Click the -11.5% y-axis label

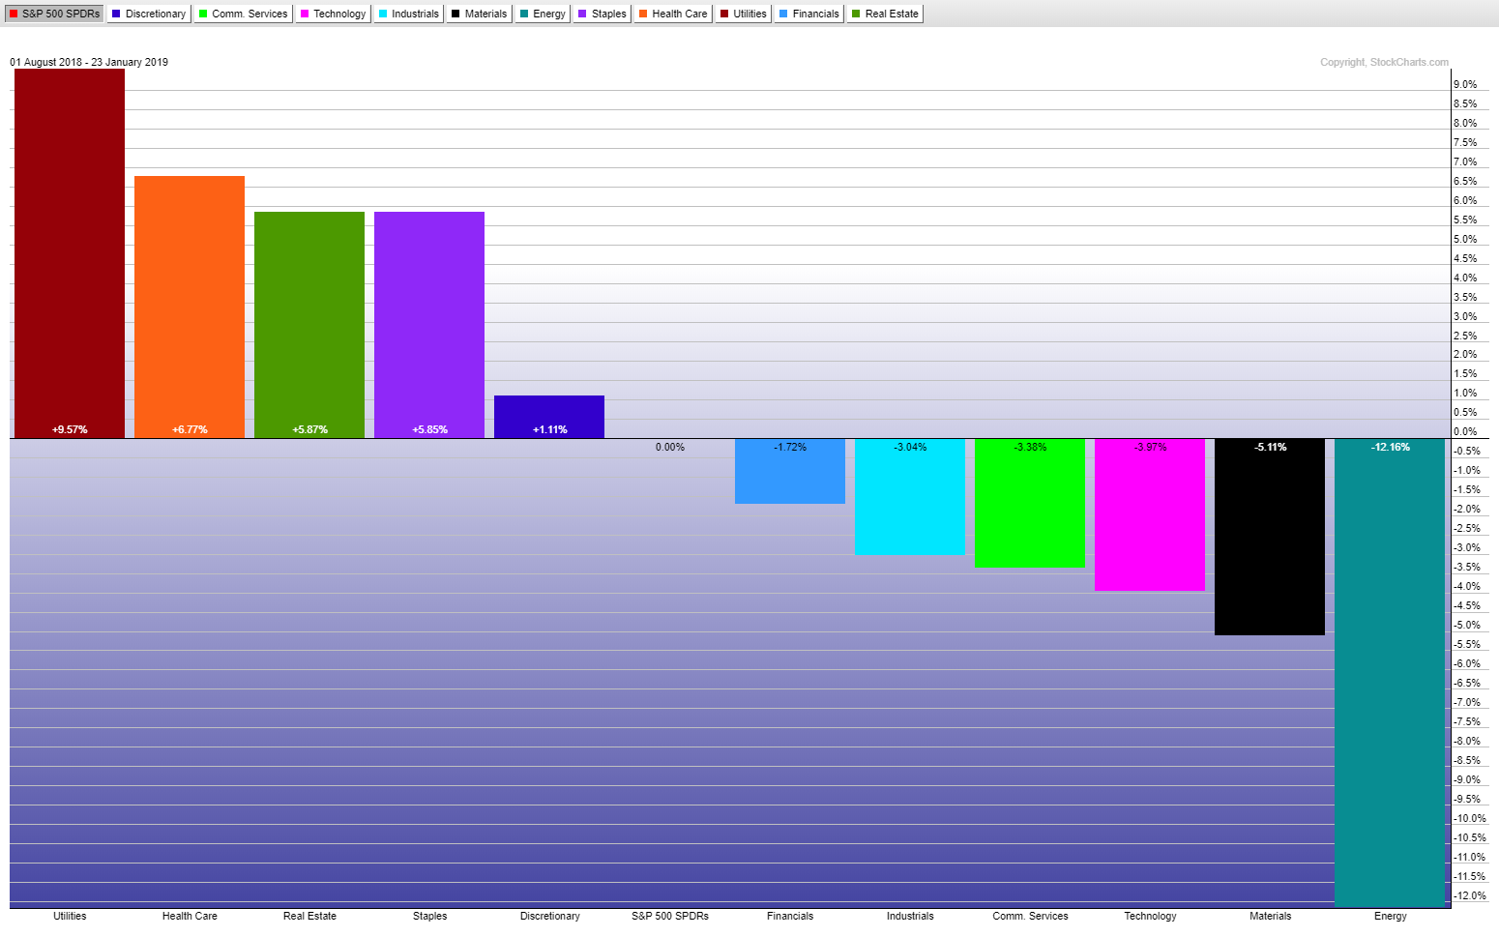[x=1469, y=876]
